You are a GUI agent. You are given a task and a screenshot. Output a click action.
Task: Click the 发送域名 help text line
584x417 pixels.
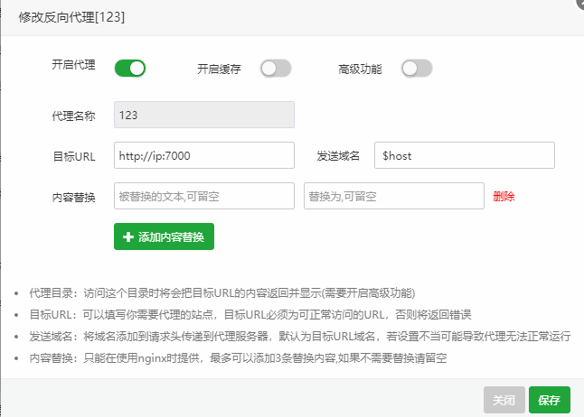click(300, 337)
